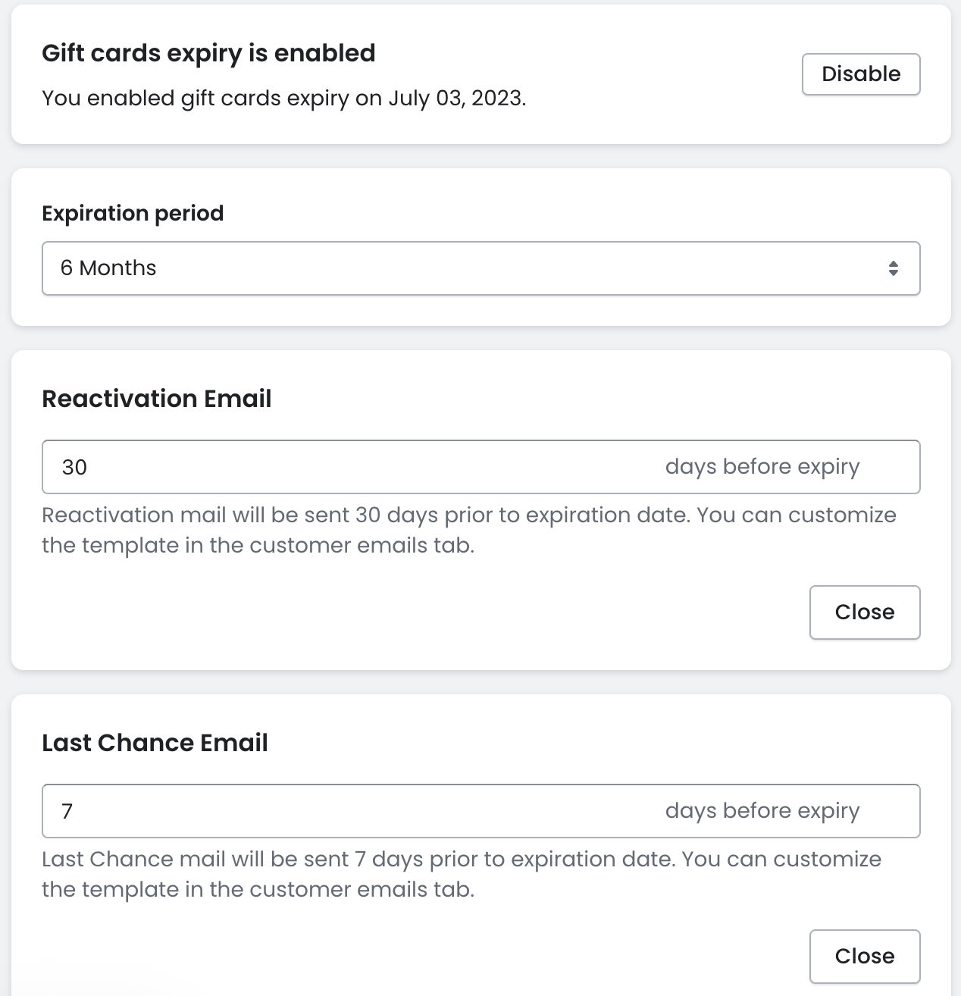Click the "Expiration period" label
Screen dimensions: 961x996
click(x=133, y=214)
